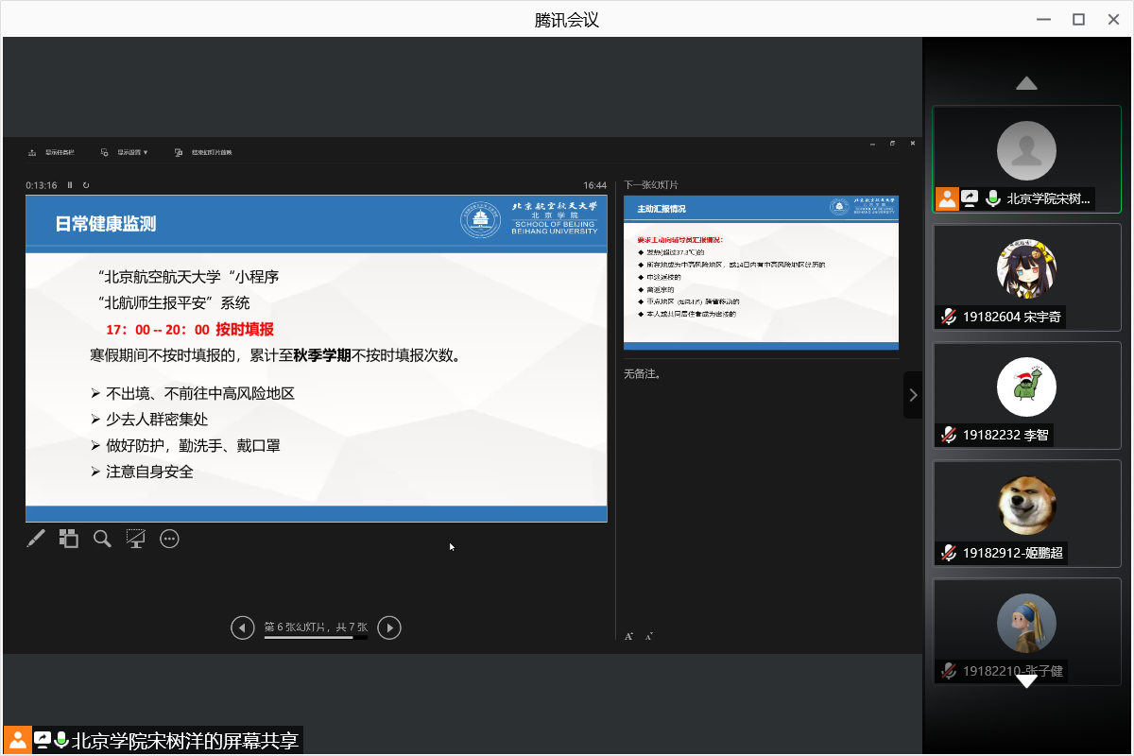Click the 下一张幻灯片 label
Screen dimensions: 1134x756
pos(651,185)
